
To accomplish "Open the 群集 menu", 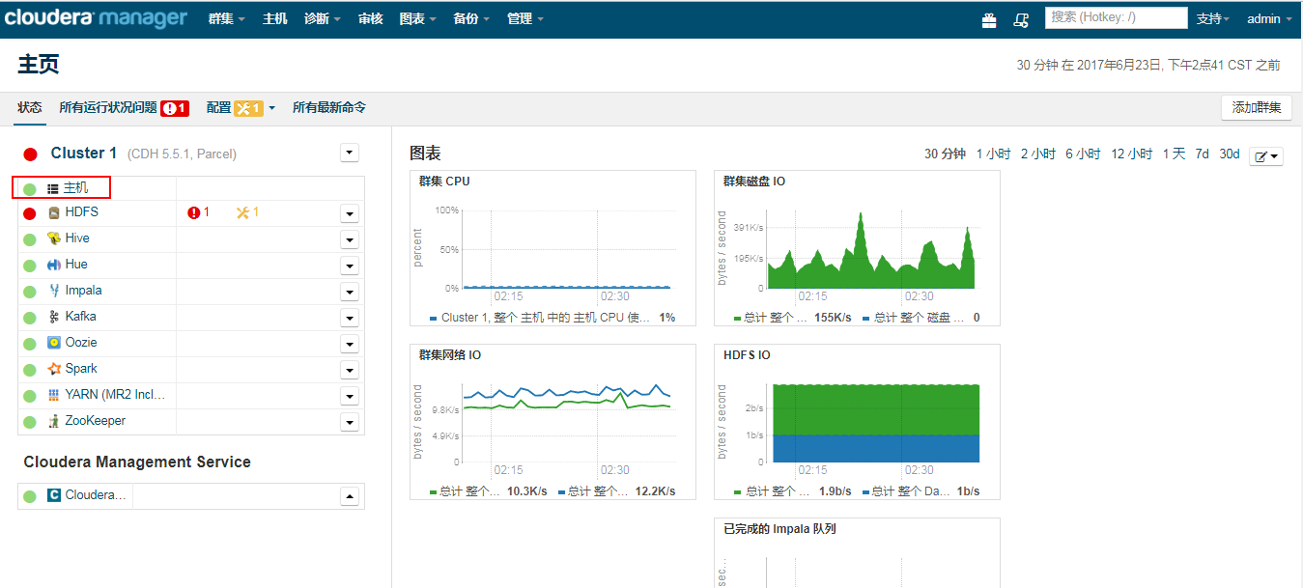I will pos(227,19).
